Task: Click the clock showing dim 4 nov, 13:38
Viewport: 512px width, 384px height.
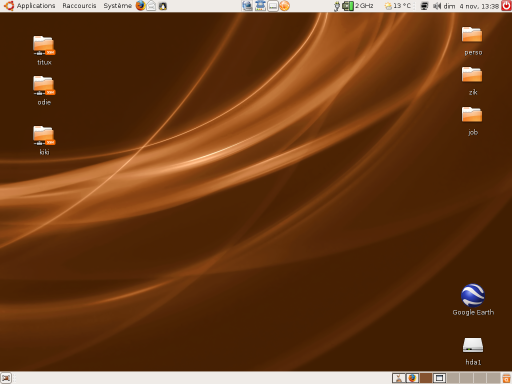Action: 471,6
